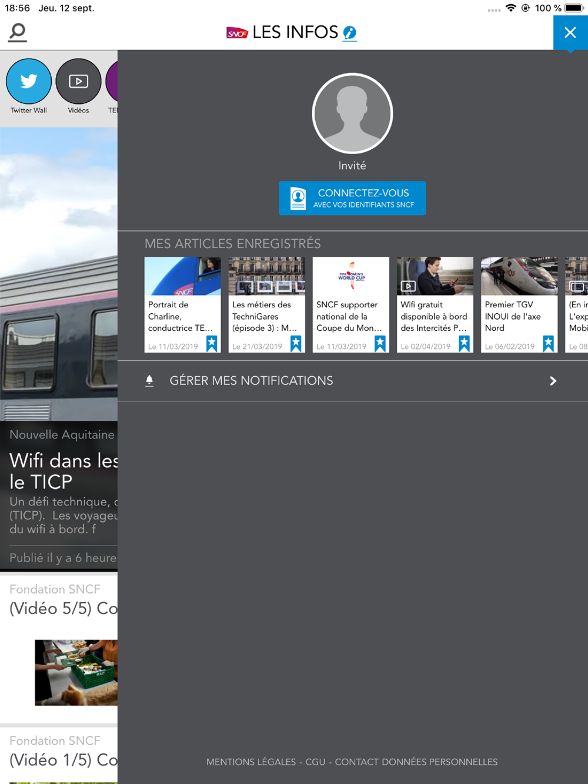Open Premier TGV INOUI train thumbnail
Image resolution: width=588 pixels, height=784 pixels.
[519, 276]
